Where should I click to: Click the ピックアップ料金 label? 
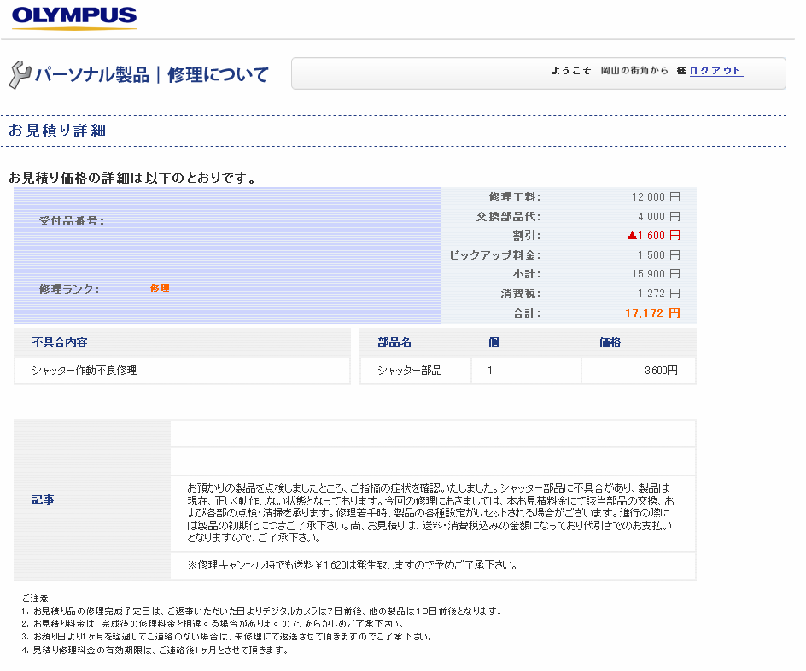[495, 255]
